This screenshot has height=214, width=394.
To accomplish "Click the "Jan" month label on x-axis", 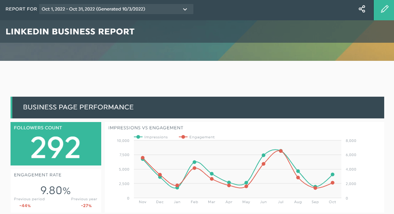I will click(x=177, y=202).
